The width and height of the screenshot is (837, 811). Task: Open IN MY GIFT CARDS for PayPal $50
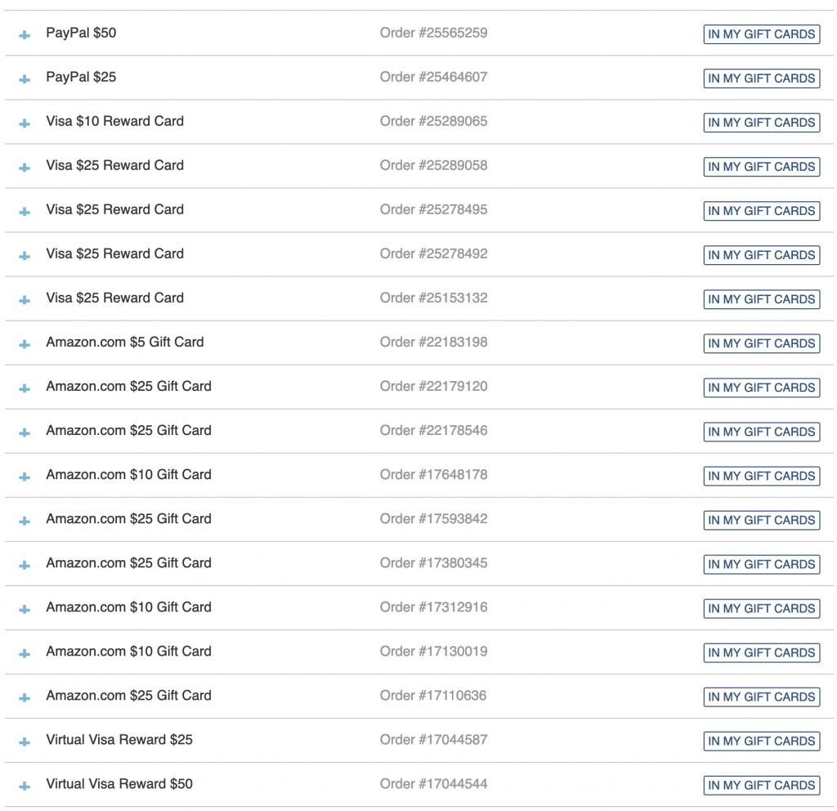[761, 34]
